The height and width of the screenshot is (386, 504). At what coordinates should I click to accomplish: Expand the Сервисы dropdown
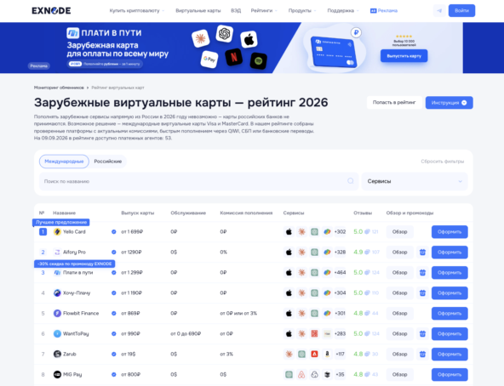[415, 181]
